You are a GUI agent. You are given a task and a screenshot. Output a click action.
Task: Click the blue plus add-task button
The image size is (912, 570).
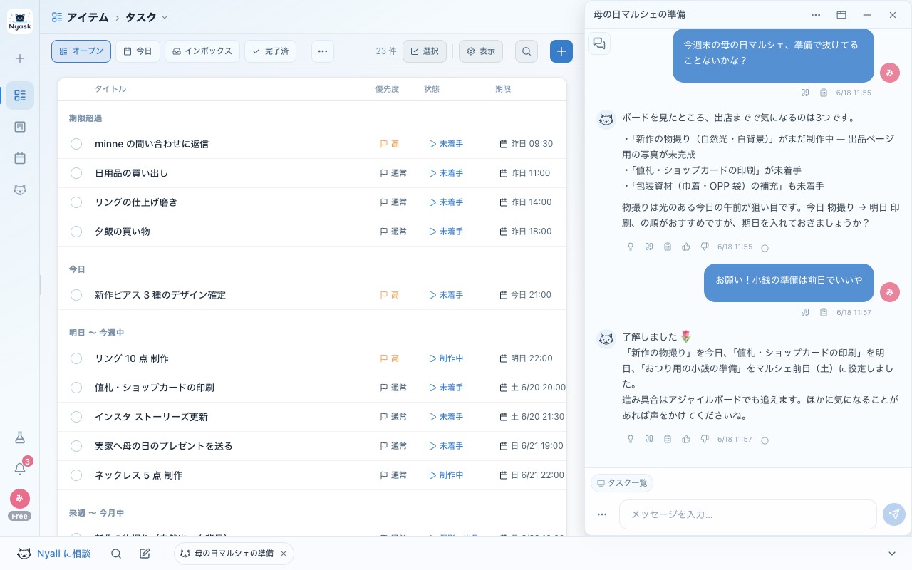(561, 51)
